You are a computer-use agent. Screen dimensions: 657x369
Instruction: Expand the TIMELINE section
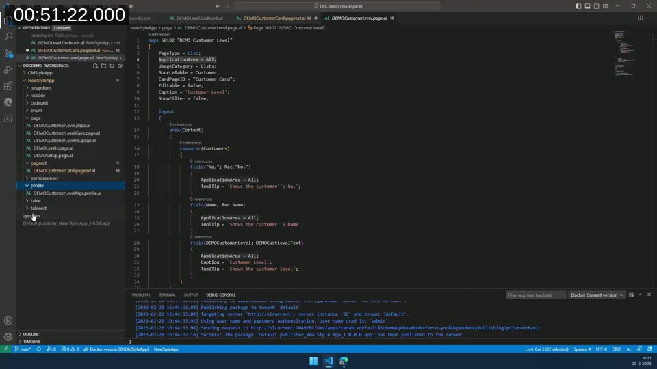point(31,342)
